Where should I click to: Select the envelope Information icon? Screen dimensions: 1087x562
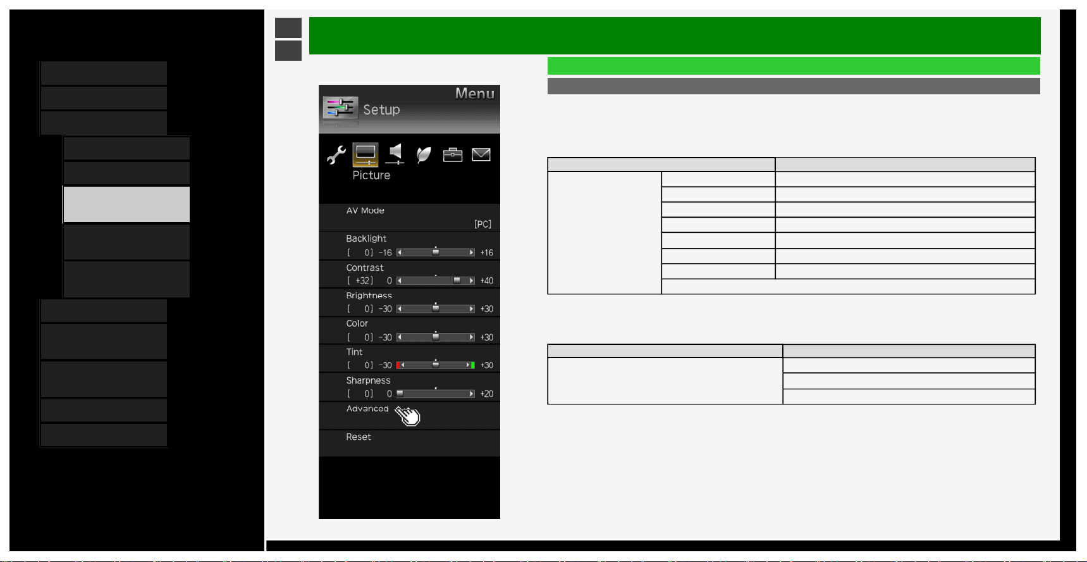pyautogui.click(x=481, y=154)
